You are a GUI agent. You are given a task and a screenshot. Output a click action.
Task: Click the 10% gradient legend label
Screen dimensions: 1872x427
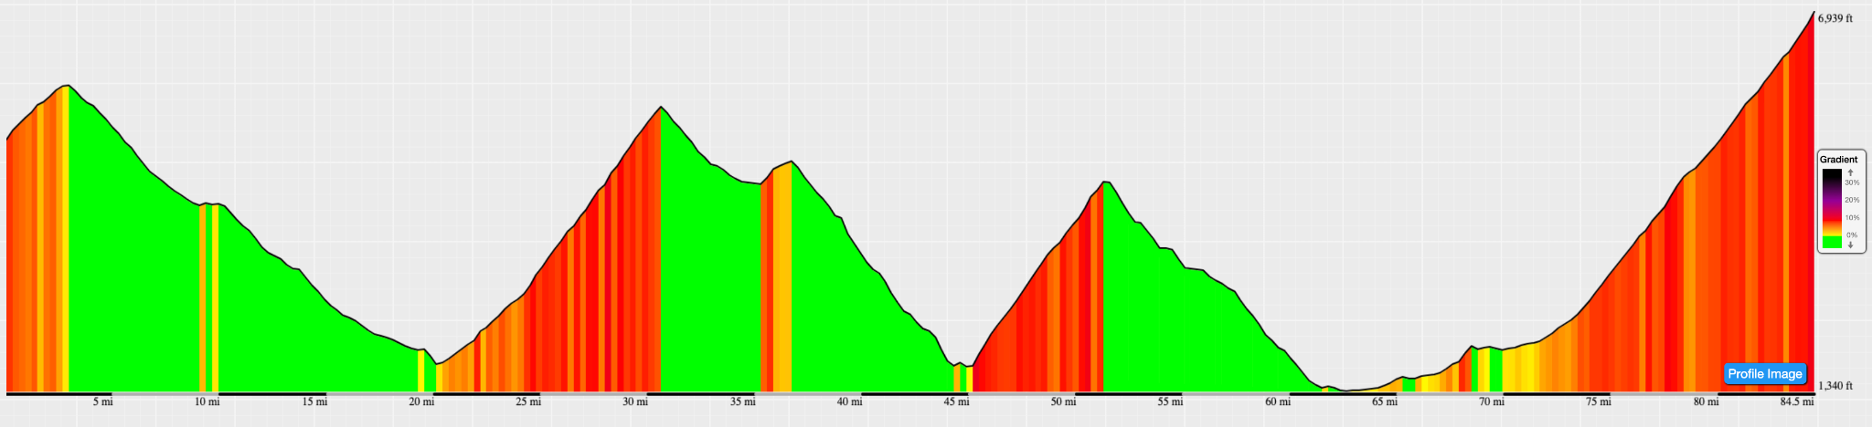(x=1852, y=218)
